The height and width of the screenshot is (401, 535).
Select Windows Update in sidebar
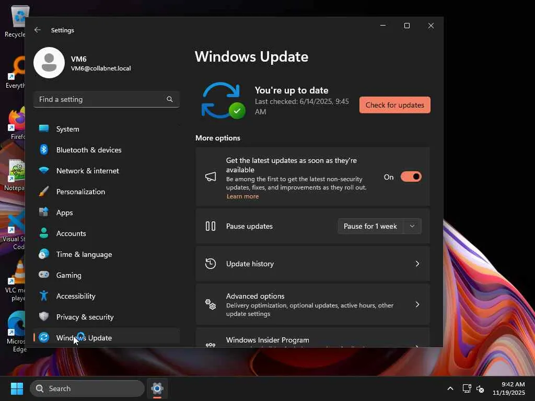(107, 338)
